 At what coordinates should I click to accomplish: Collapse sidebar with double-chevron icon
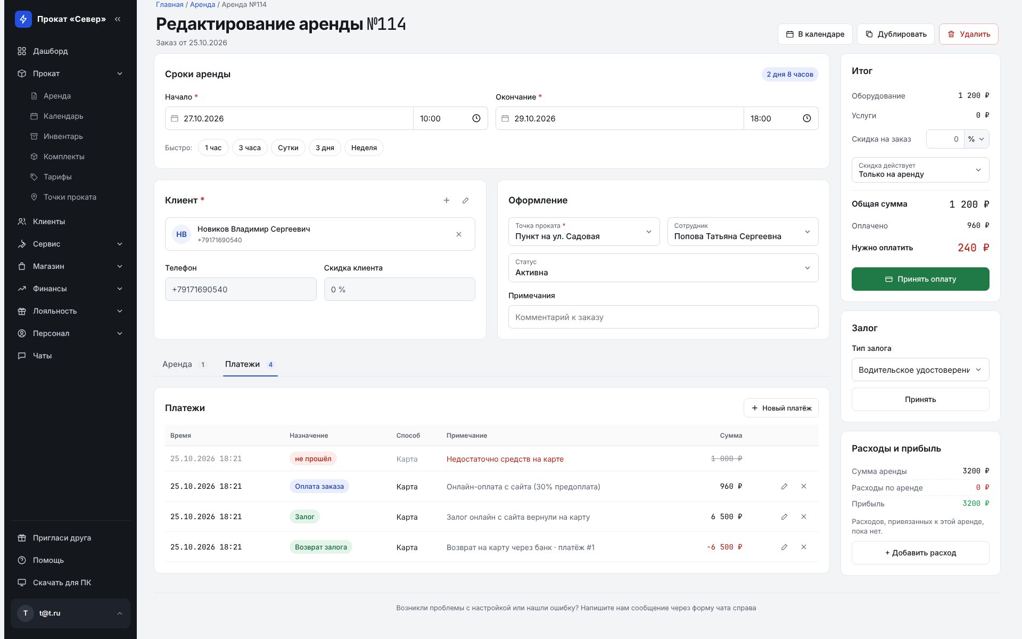coord(118,19)
